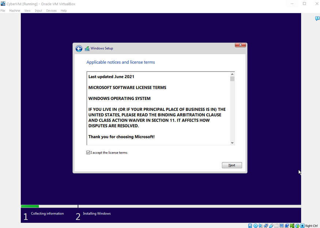Open the Input menu
This screenshot has height=228, width=320.
point(38,11)
